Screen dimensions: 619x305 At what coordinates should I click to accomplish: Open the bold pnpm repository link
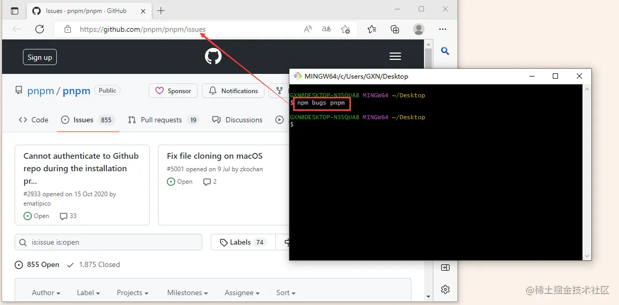pyautogui.click(x=77, y=91)
